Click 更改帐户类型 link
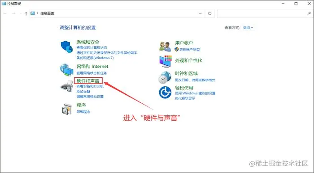Screen dimensions: 314x173 [189, 50]
